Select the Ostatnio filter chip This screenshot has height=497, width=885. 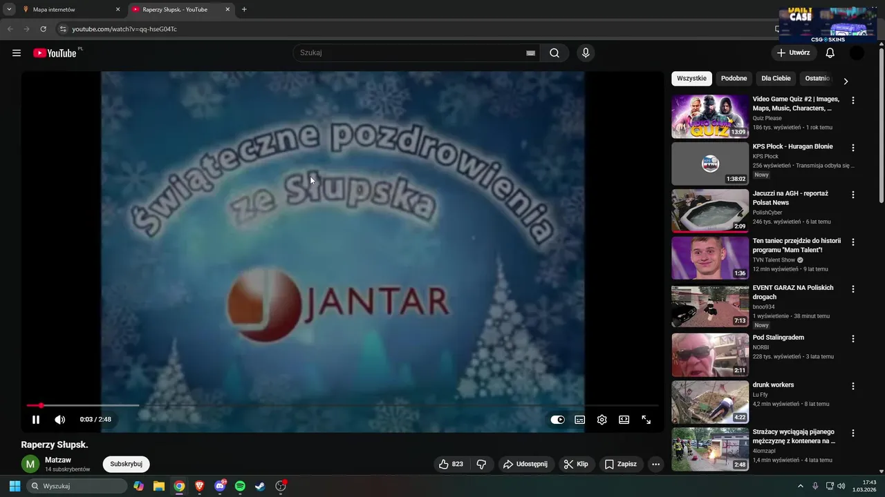(817, 79)
